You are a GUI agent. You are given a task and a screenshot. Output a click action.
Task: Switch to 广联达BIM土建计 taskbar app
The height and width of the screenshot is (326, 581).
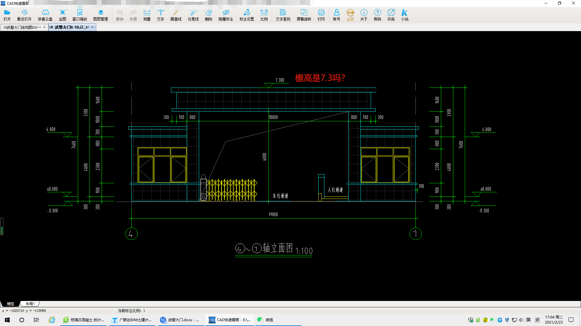click(132, 320)
